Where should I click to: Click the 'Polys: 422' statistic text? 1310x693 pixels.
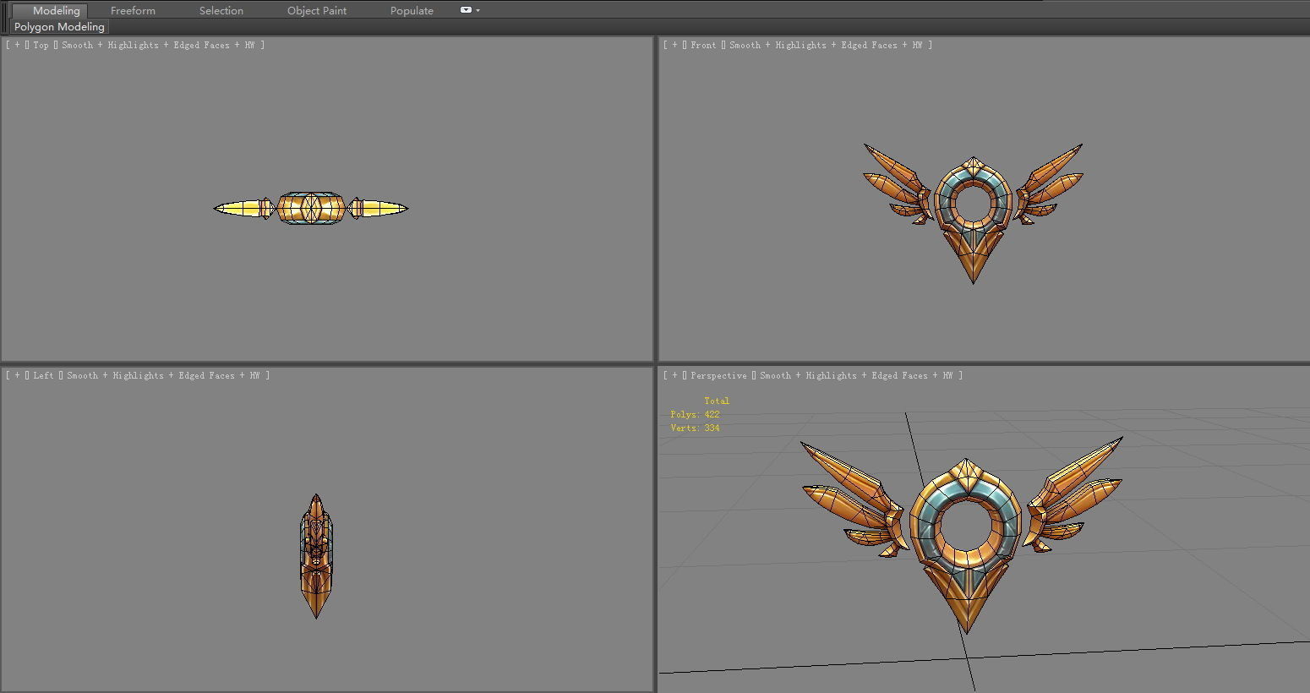pos(695,414)
